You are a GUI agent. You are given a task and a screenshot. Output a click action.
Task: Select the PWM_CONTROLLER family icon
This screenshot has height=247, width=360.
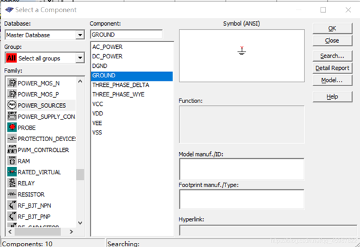12,149
